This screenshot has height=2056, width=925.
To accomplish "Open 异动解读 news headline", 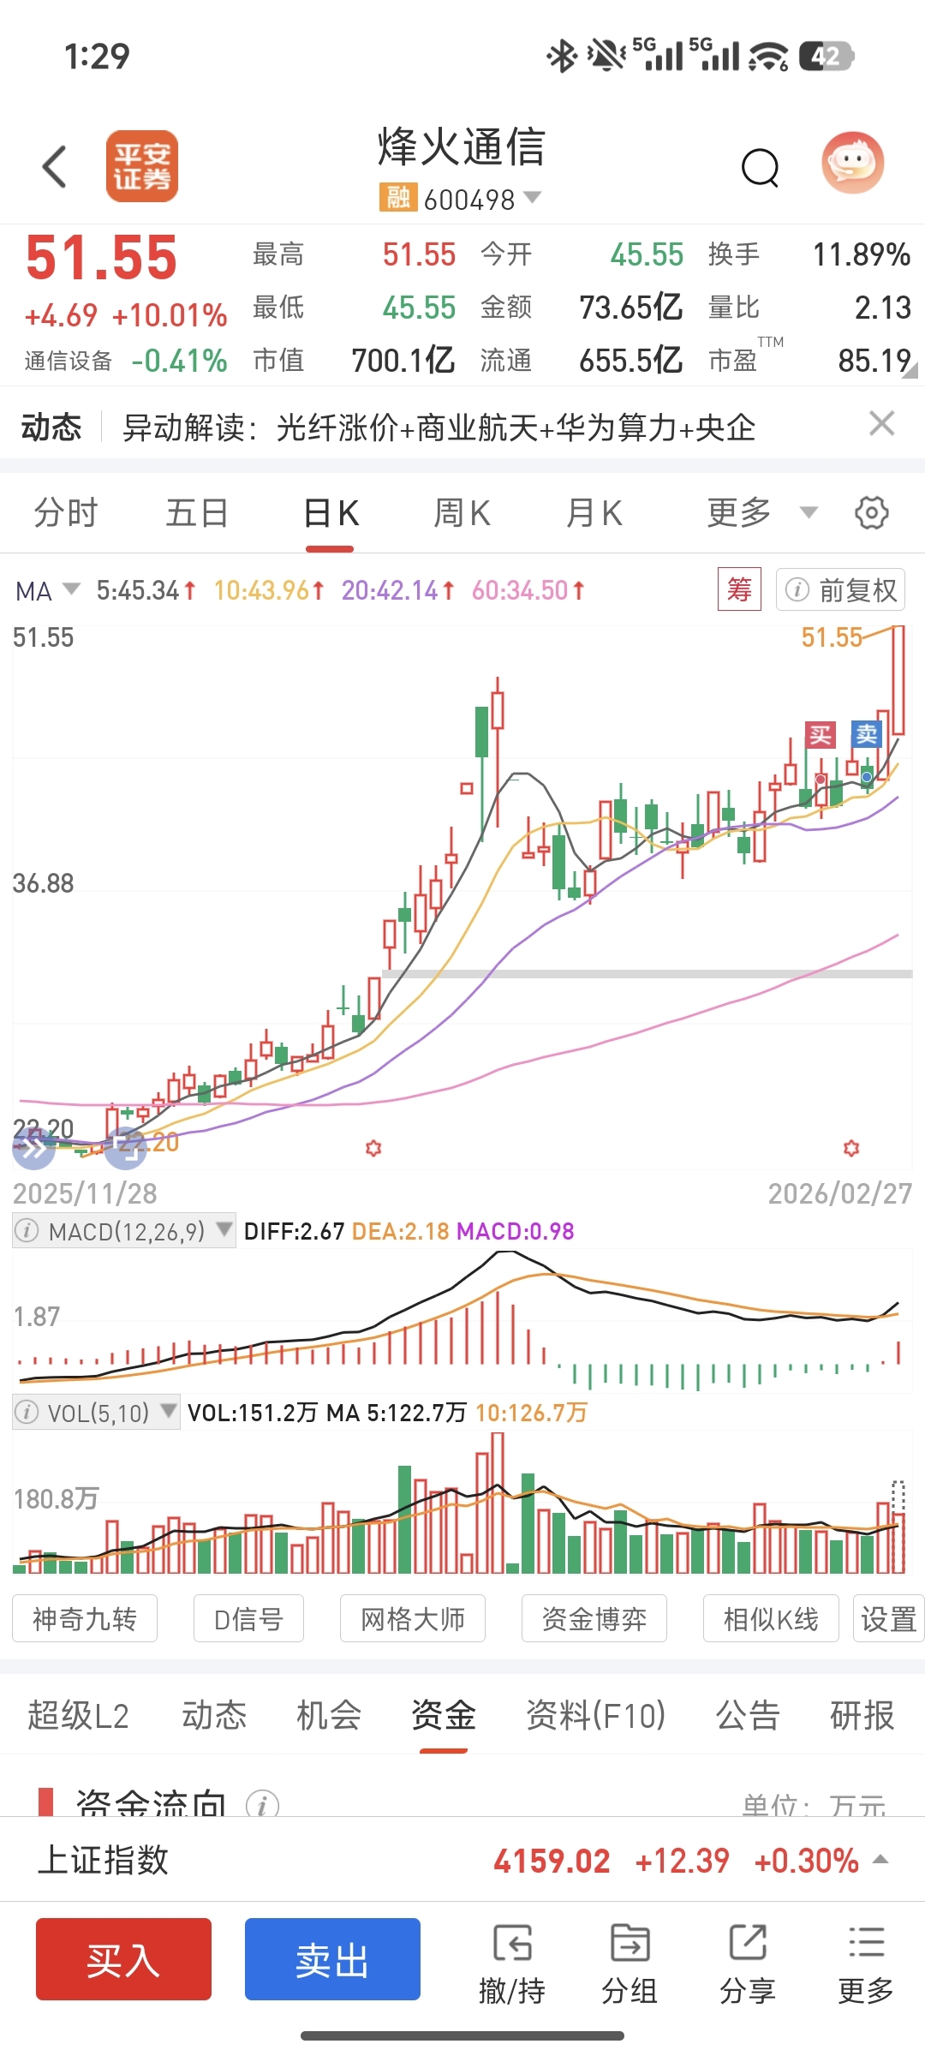I will (439, 427).
